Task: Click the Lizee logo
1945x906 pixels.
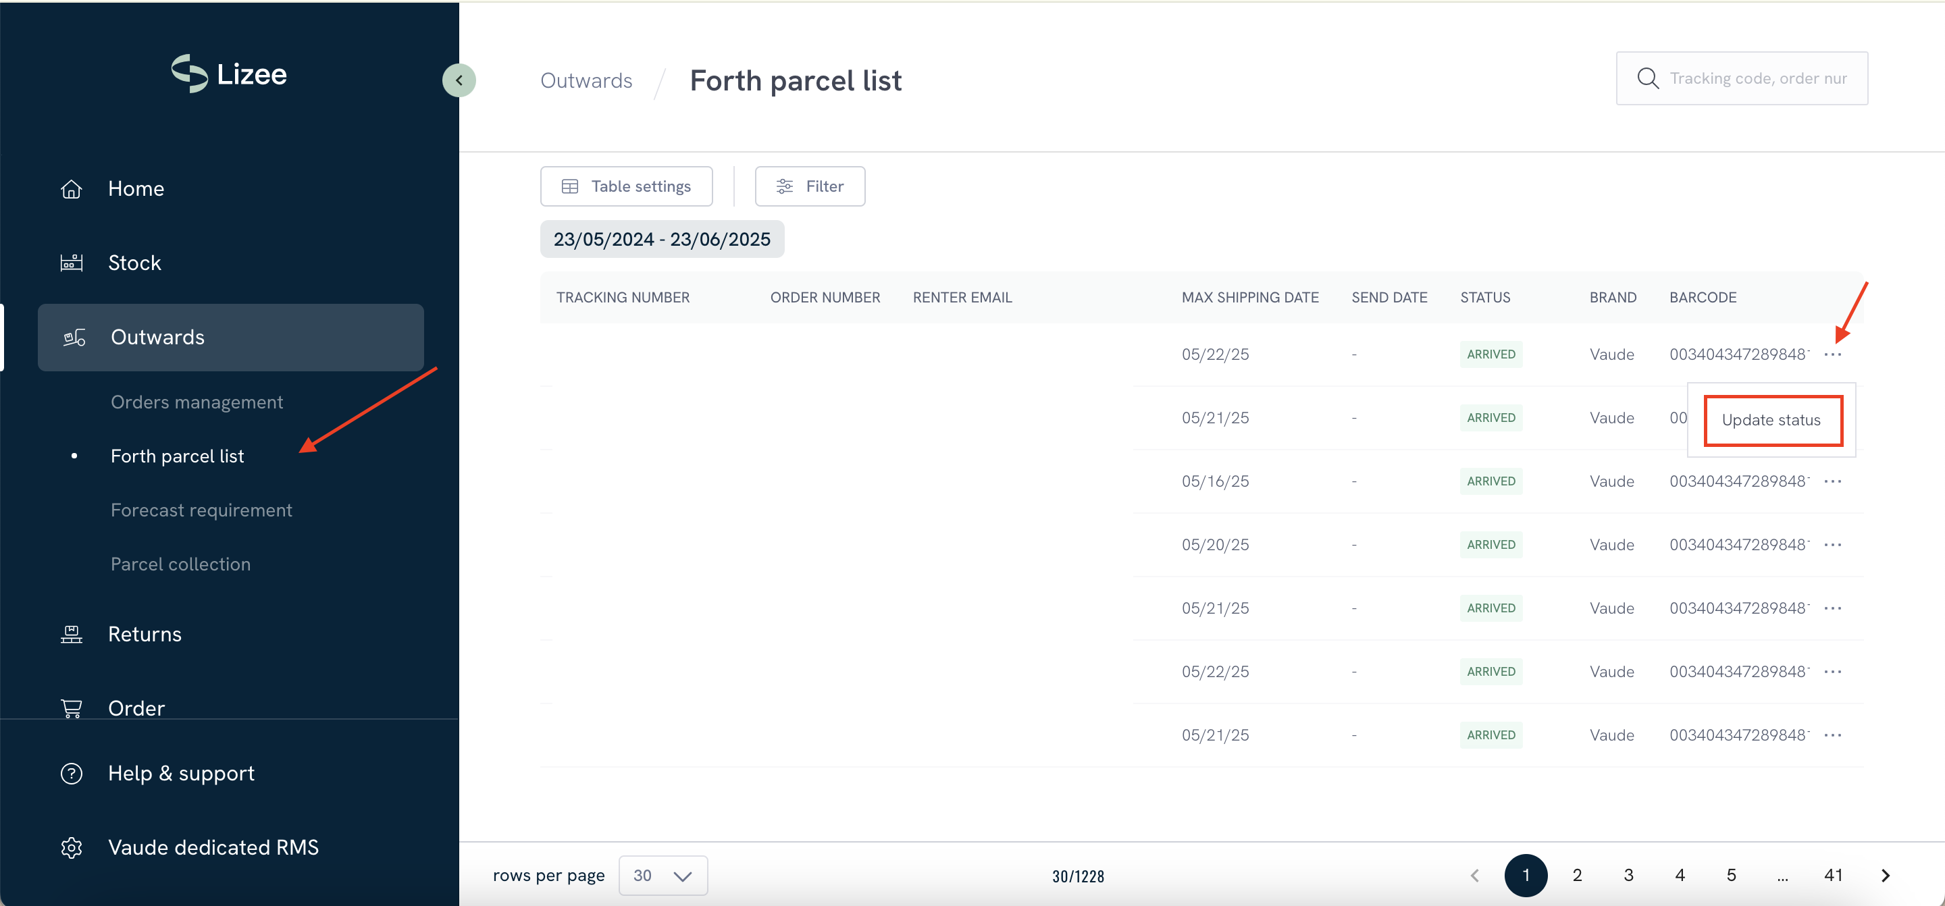Action: tap(229, 74)
